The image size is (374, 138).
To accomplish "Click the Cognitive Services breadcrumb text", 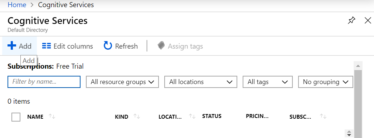I will 66,5.
